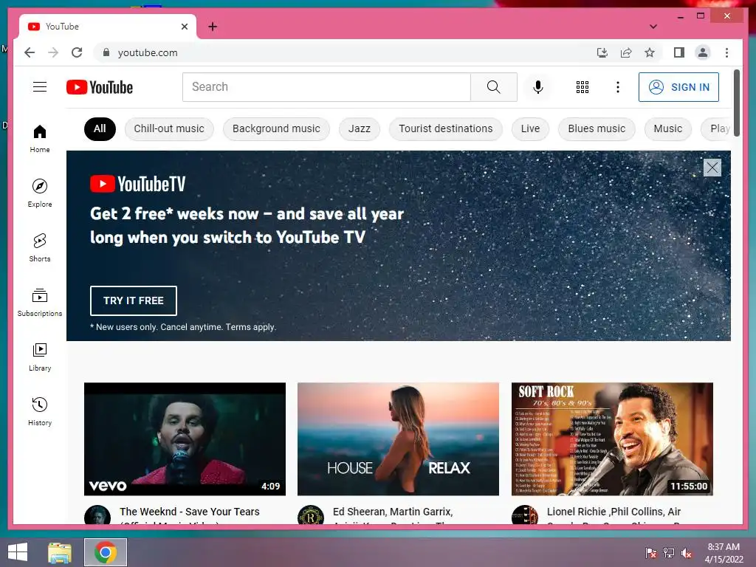Select the Jazz chip
Screen dimensions: 756x567
click(360, 128)
